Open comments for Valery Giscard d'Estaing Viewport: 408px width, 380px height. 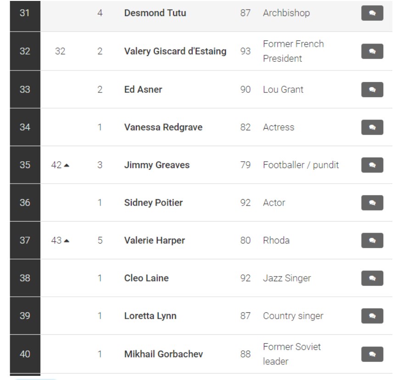(x=372, y=51)
